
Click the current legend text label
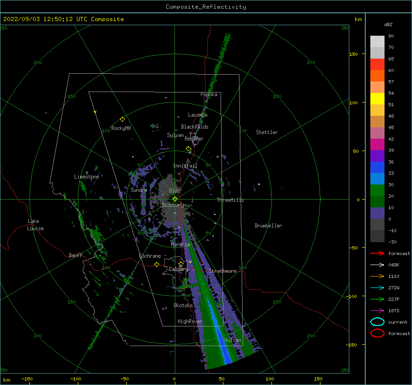pyautogui.click(x=398, y=322)
